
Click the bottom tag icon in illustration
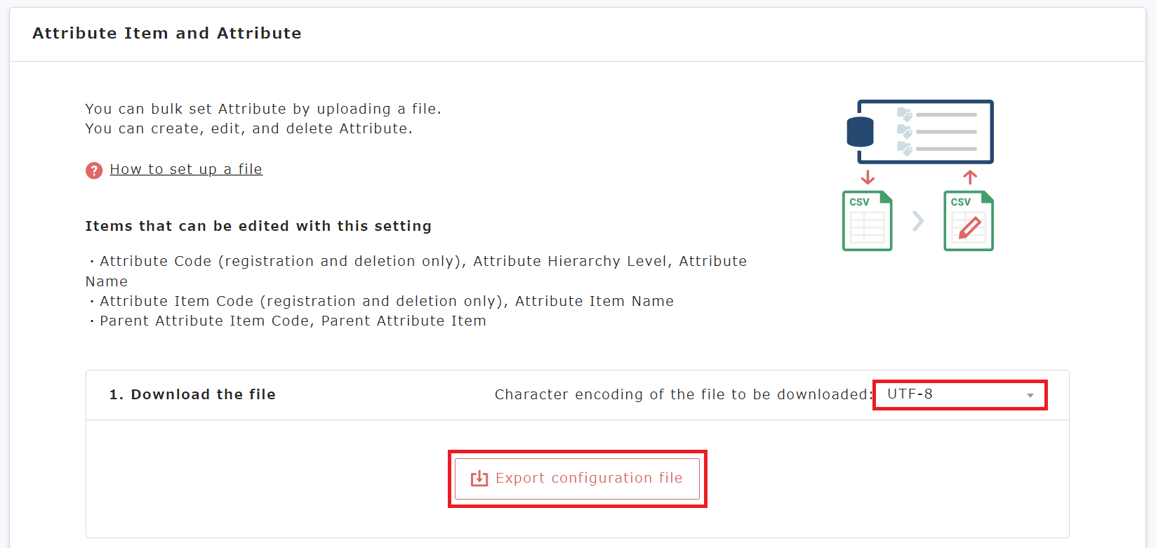click(x=904, y=149)
